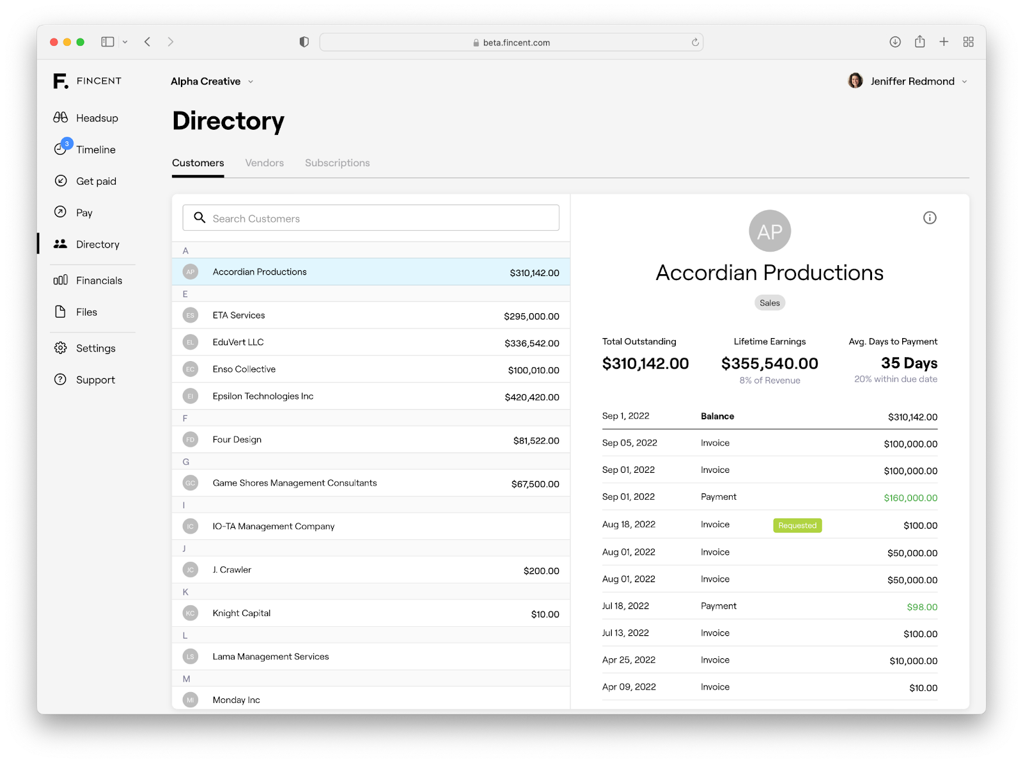Open Get paid in the sidebar
Screen dimensions: 1023x763
point(97,181)
